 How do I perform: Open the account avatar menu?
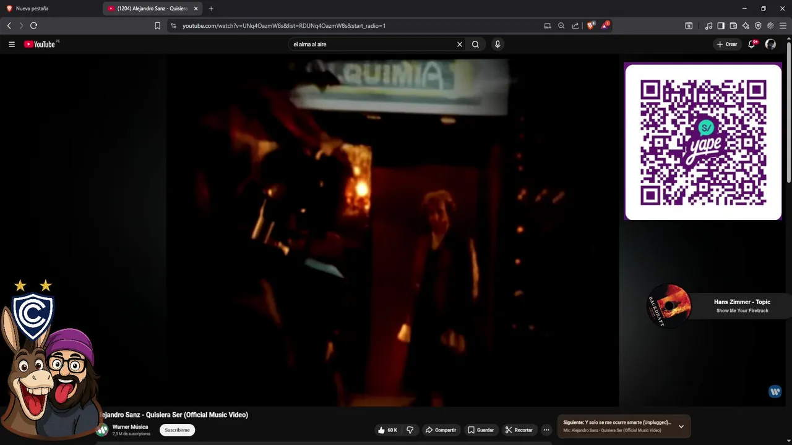[x=770, y=44]
